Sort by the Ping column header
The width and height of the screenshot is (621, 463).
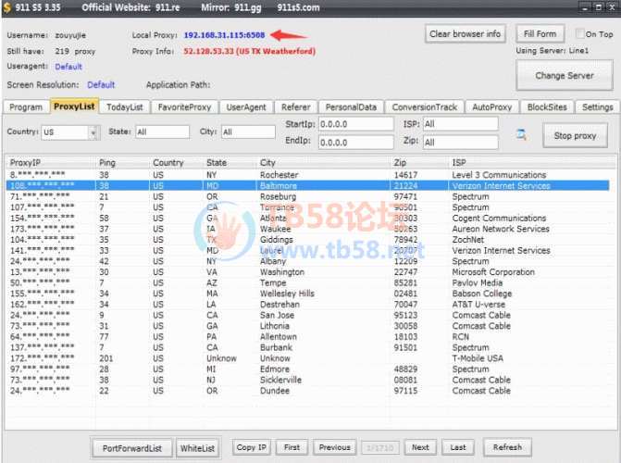[107, 163]
